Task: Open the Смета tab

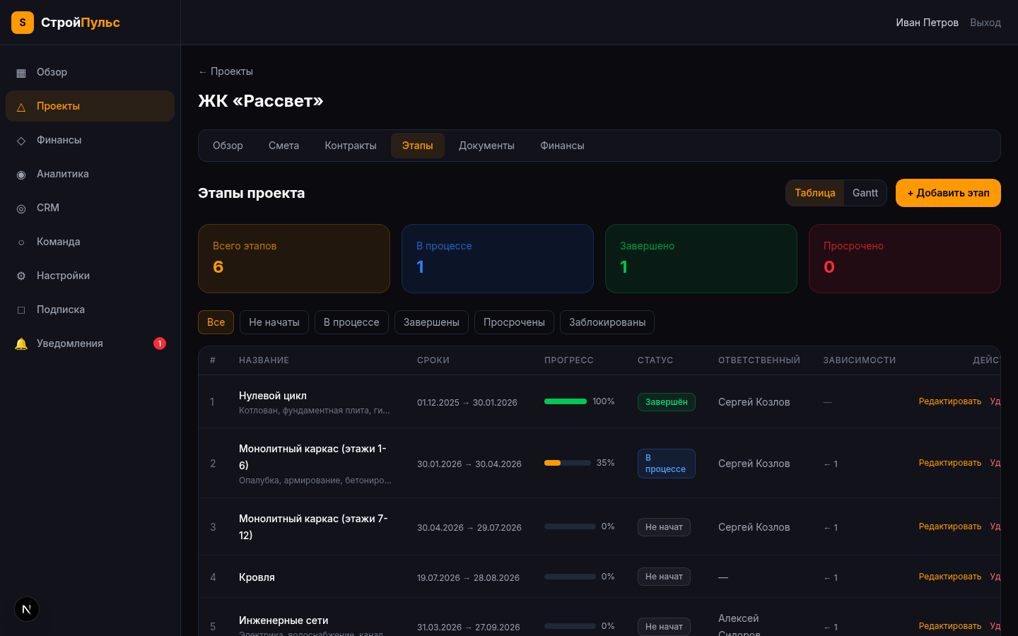Action: pyautogui.click(x=283, y=146)
